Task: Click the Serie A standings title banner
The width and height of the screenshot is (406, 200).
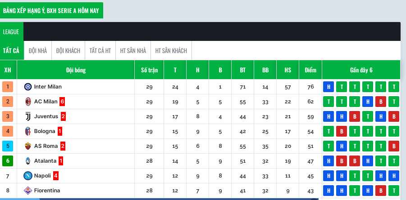Action: (51, 11)
